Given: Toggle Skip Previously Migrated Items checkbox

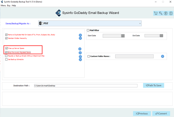Looking at the screenshot, I should tap(6, 52).
